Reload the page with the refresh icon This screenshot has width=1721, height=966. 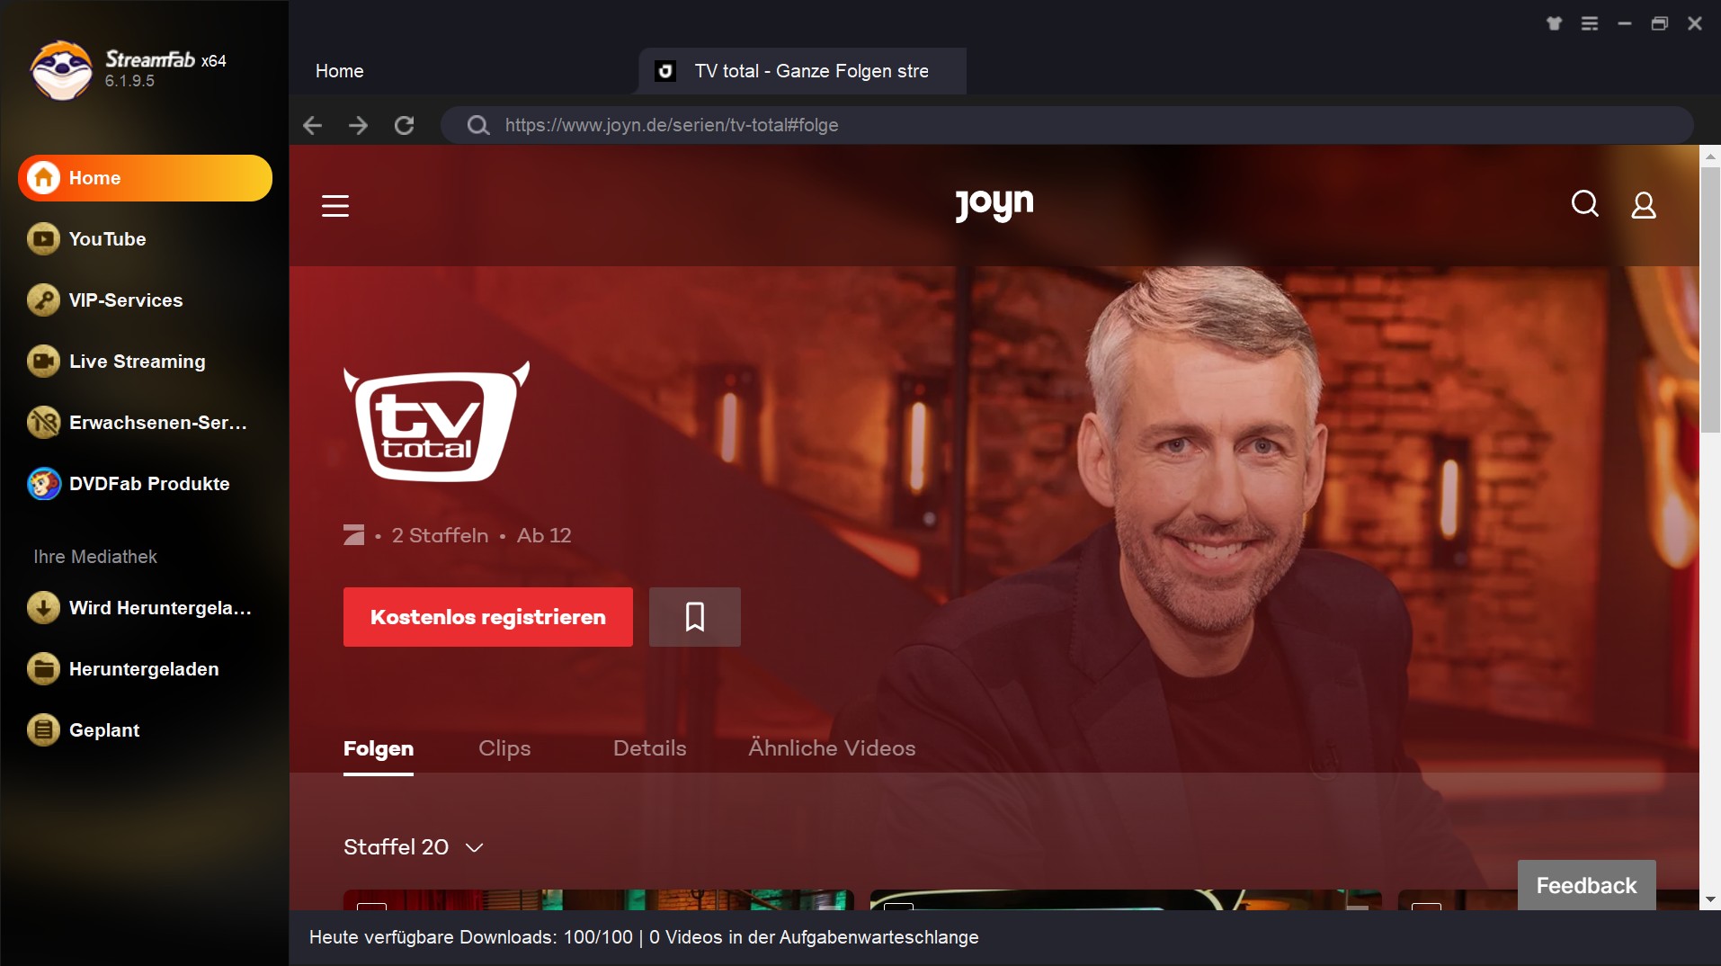(405, 125)
